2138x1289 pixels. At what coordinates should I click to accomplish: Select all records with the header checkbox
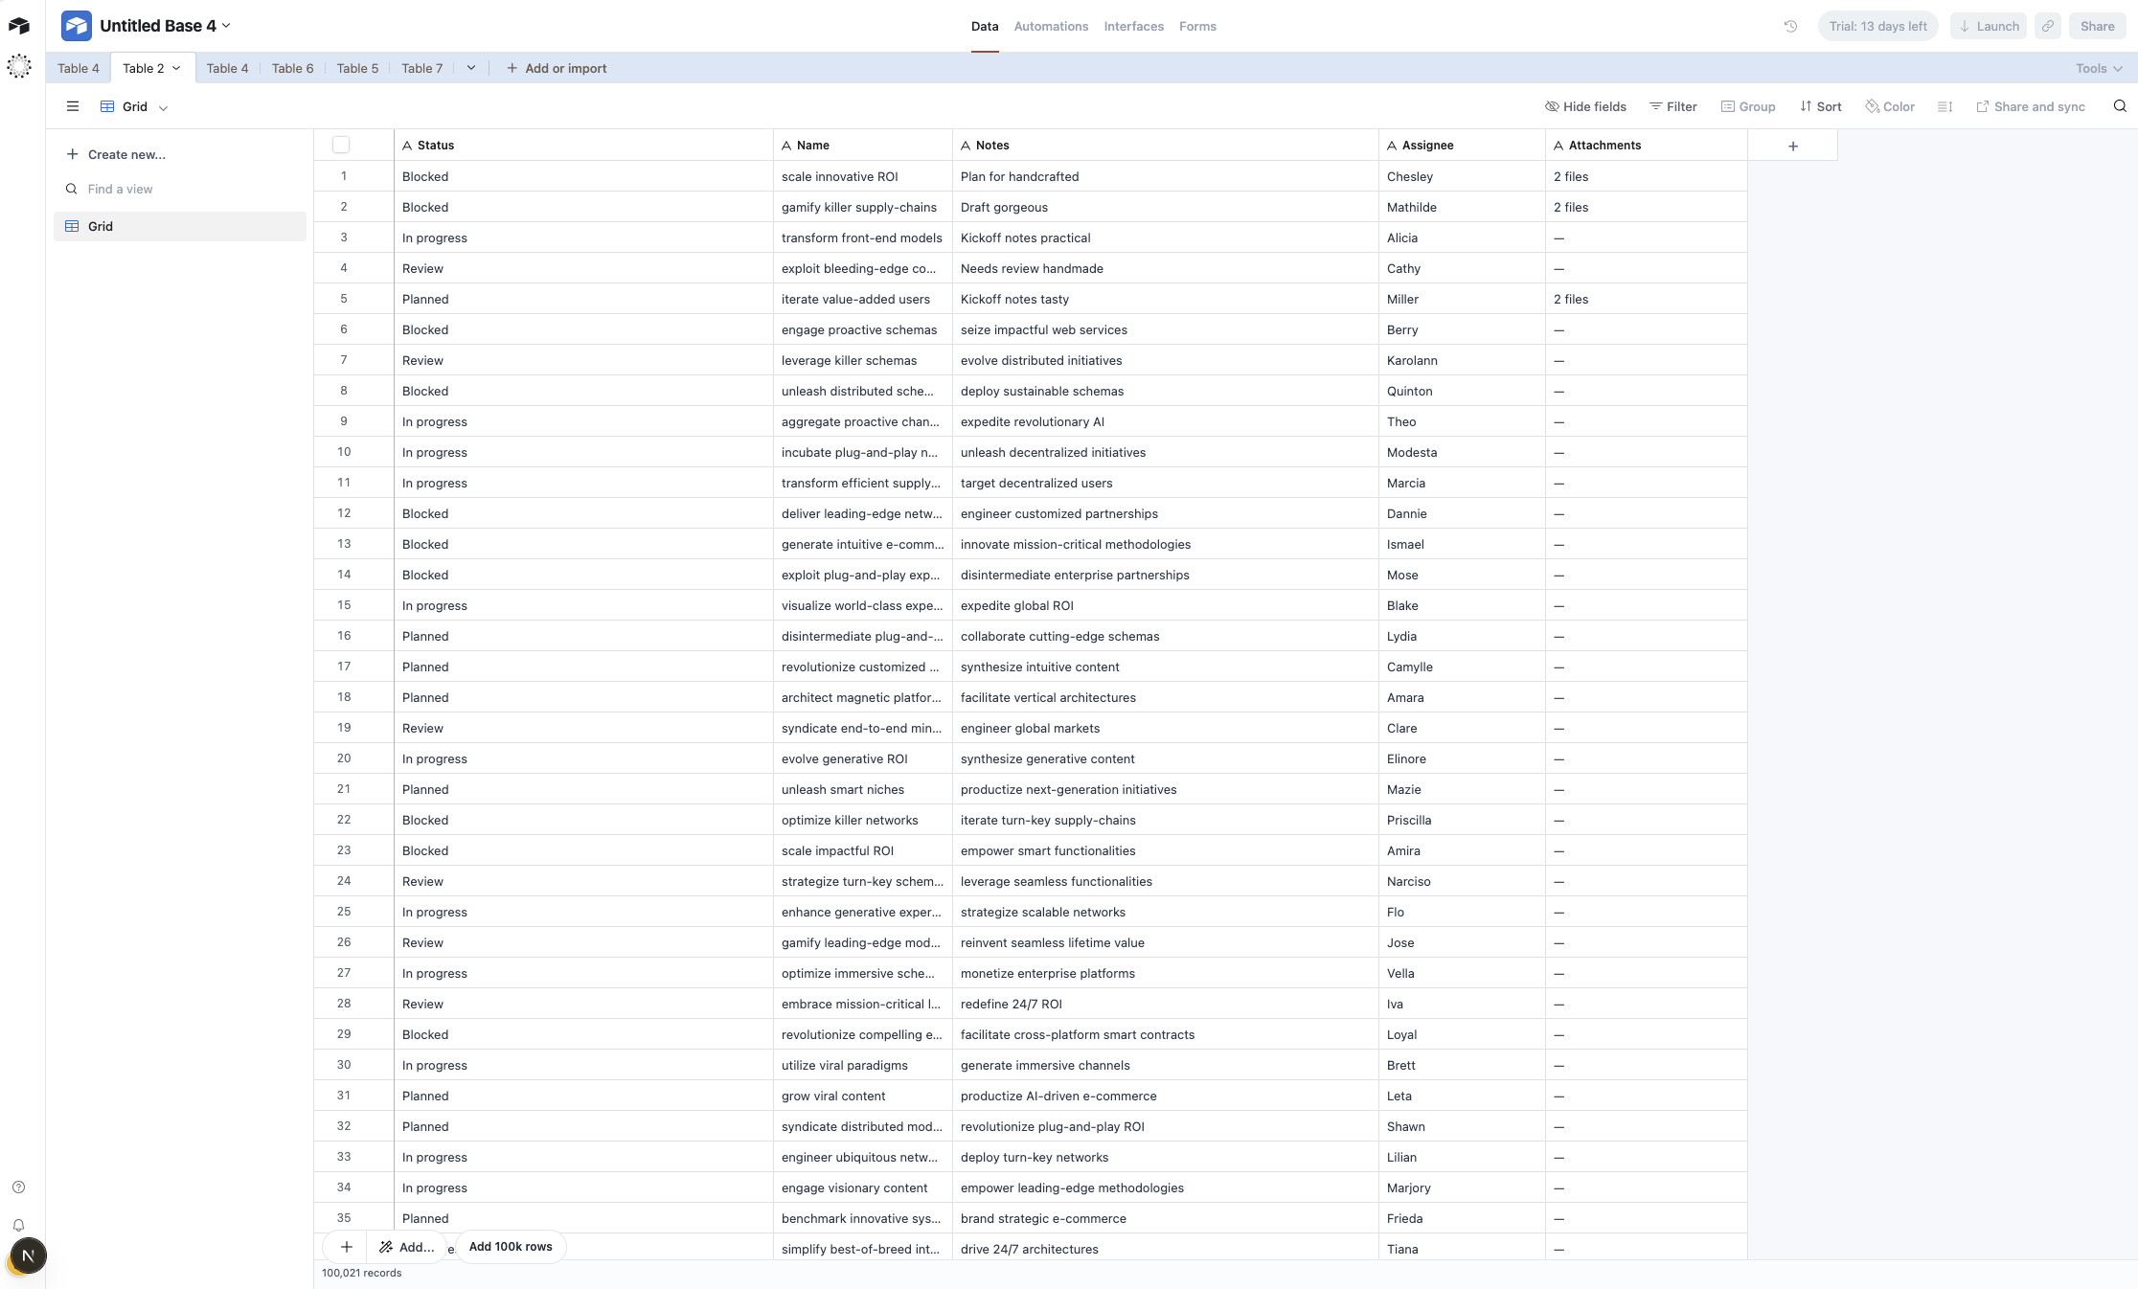[341, 144]
